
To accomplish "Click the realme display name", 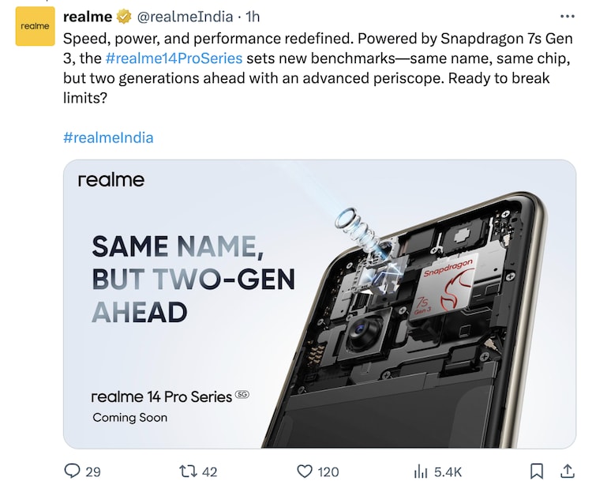I will point(88,17).
